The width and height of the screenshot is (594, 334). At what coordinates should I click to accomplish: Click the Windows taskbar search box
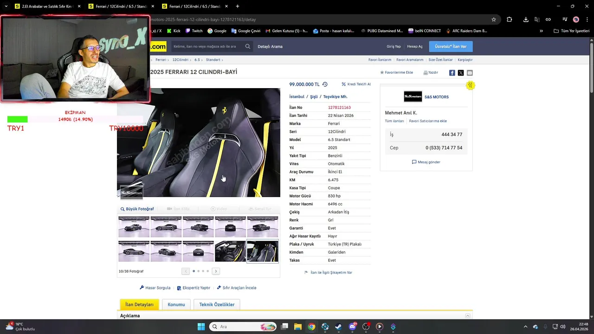click(243, 327)
